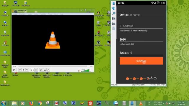Click VLC next track button

pyautogui.click(x=27, y=70)
